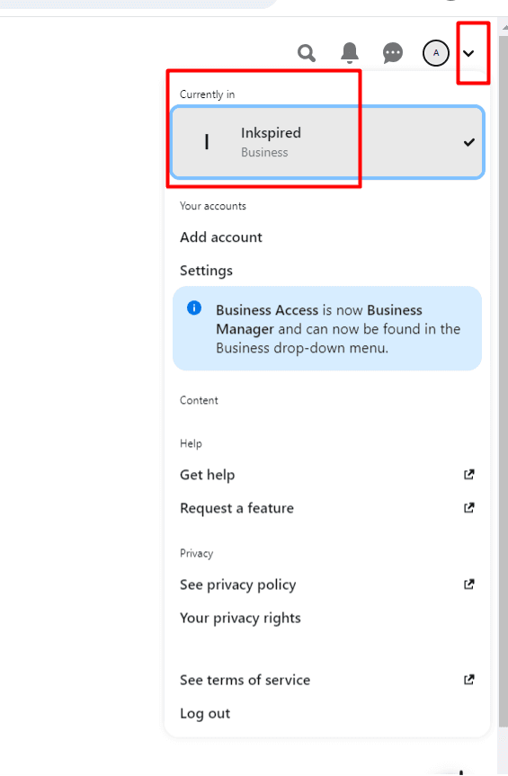Click external link icon beside Request a feature
The height and width of the screenshot is (776, 508).
coord(469,507)
